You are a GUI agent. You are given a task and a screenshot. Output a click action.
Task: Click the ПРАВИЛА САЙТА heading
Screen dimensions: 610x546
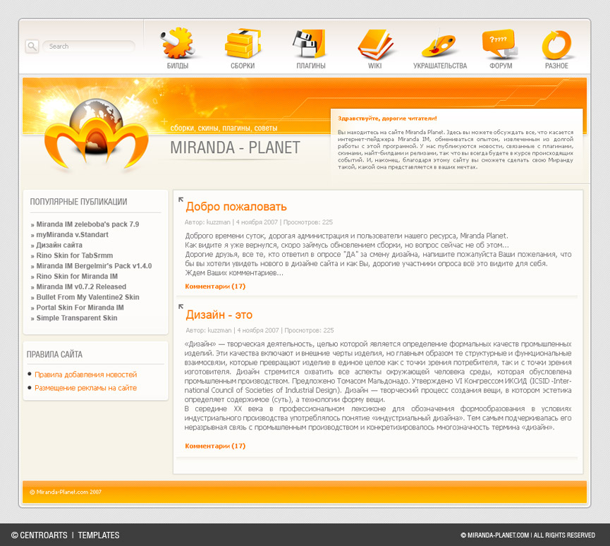54,355
